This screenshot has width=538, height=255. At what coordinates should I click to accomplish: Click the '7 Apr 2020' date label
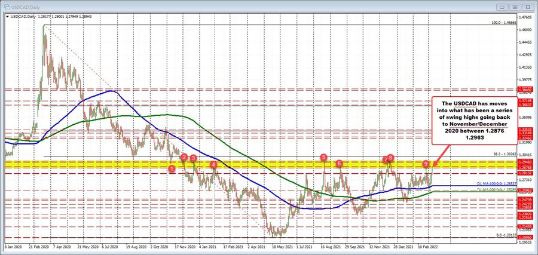[x=62, y=247]
